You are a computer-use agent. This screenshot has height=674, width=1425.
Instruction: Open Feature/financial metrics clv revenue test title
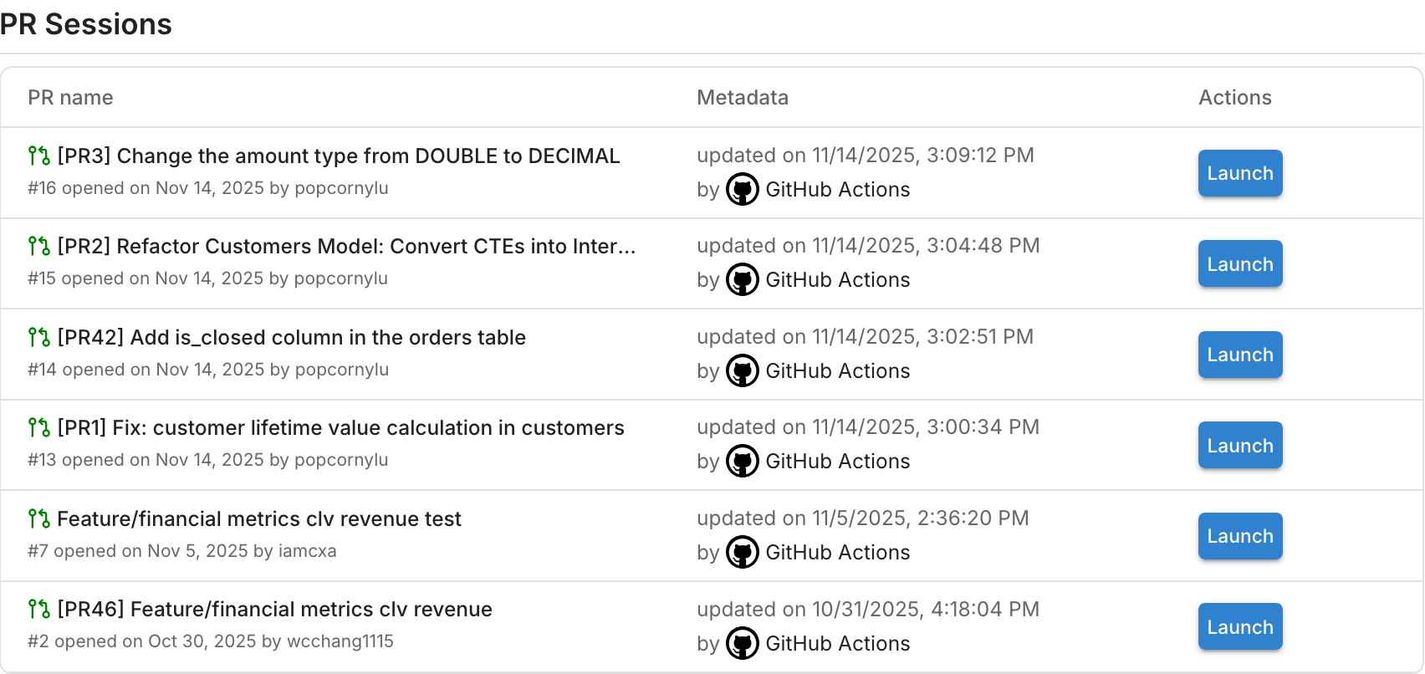click(x=258, y=518)
